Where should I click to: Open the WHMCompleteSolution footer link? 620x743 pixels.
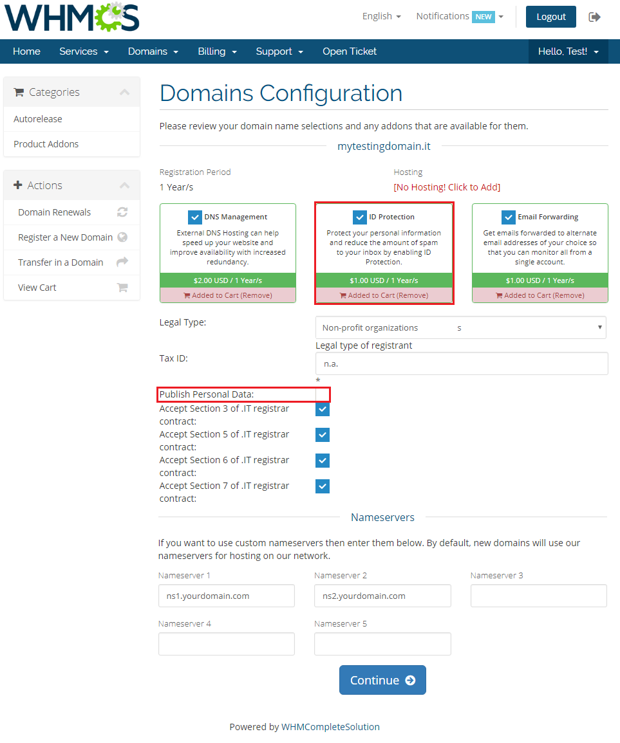tap(330, 727)
